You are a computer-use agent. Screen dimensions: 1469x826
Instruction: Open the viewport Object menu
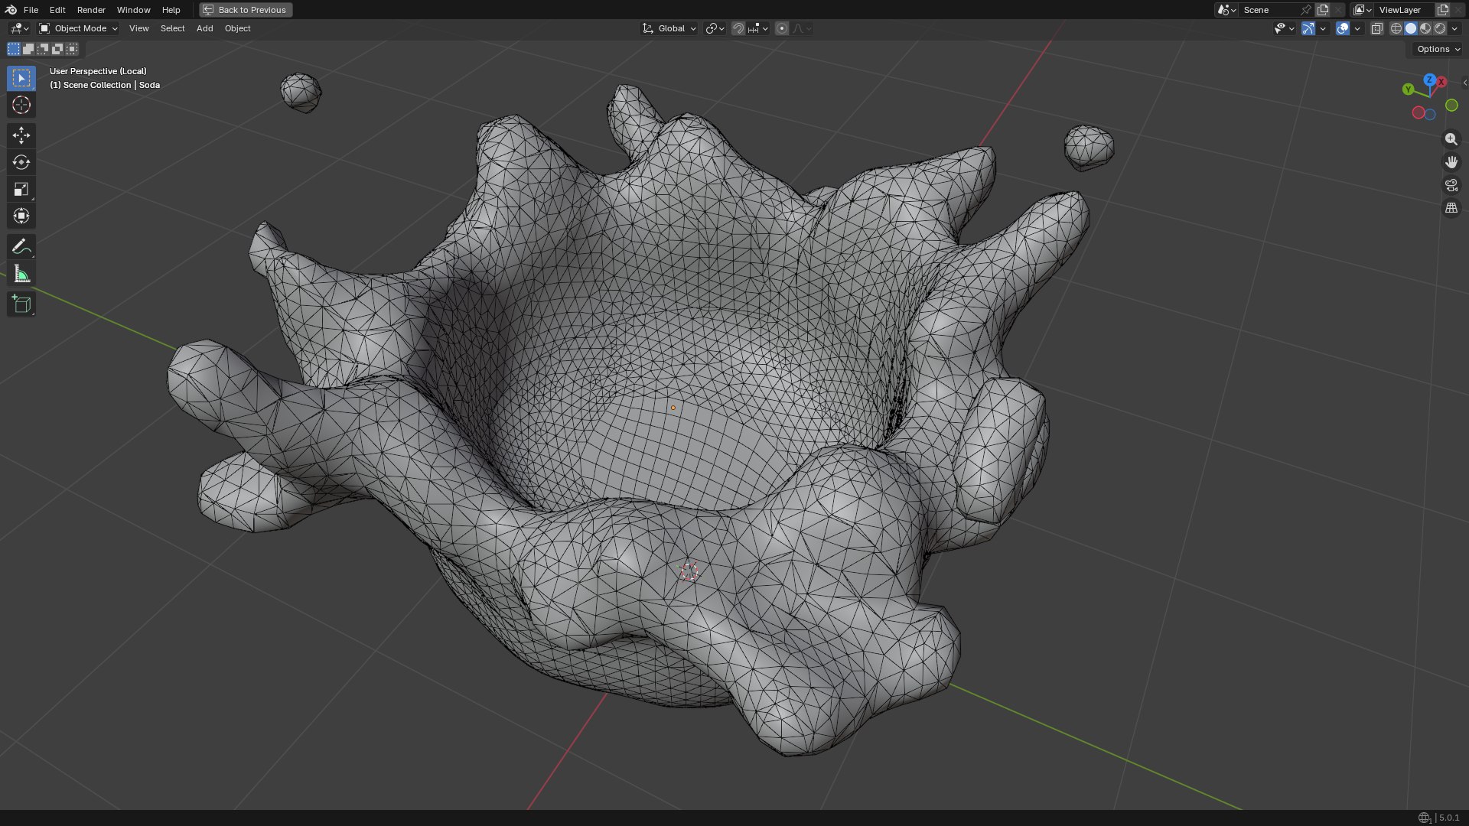(x=237, y=28)
